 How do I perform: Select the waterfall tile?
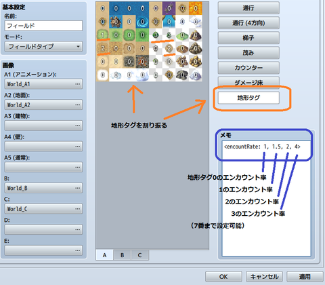point(169,22)
